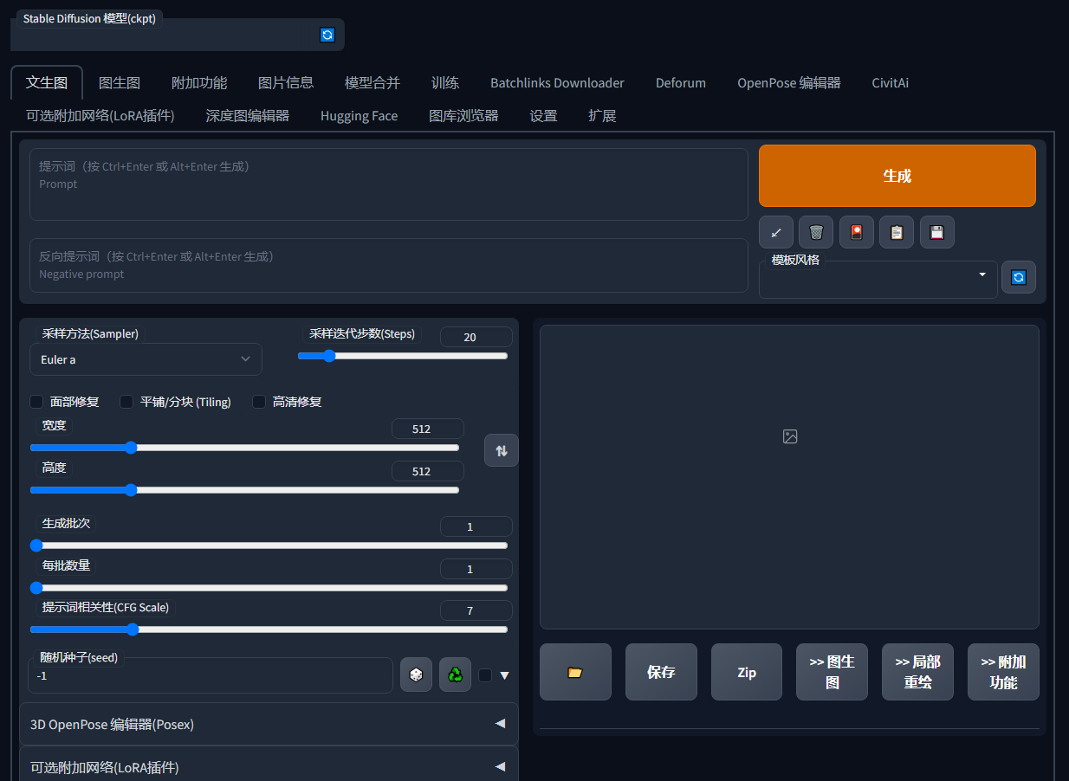
Task: Click the 保存 button
Action: click(661, 672)
